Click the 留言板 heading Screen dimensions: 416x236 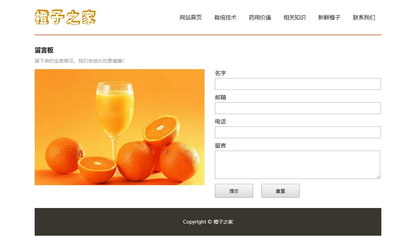click(44, 50)
